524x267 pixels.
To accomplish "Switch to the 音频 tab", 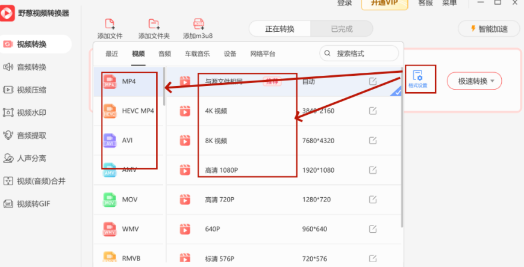I will (x=165, y=54).
